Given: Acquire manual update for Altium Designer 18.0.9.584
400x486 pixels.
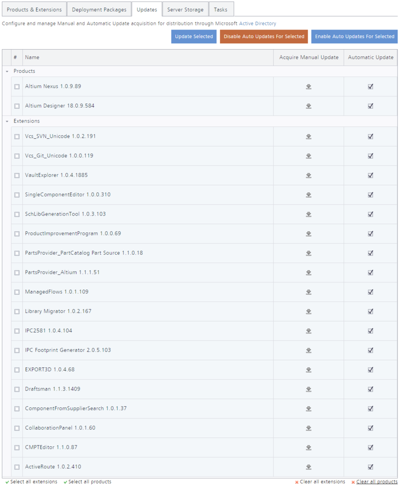Looking at the screenshot, I should [309, 105].
